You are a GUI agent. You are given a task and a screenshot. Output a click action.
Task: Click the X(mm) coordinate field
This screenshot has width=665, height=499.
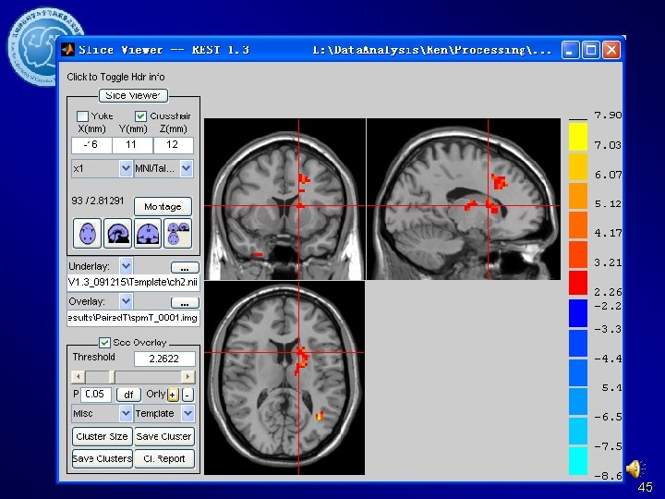[x=91, y=145]
